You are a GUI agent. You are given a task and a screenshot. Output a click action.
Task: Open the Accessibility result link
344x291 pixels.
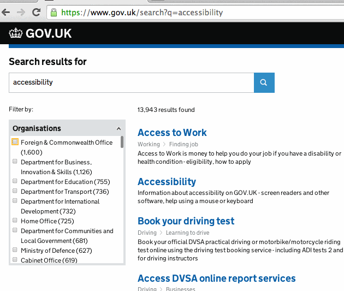coord(167,182)
